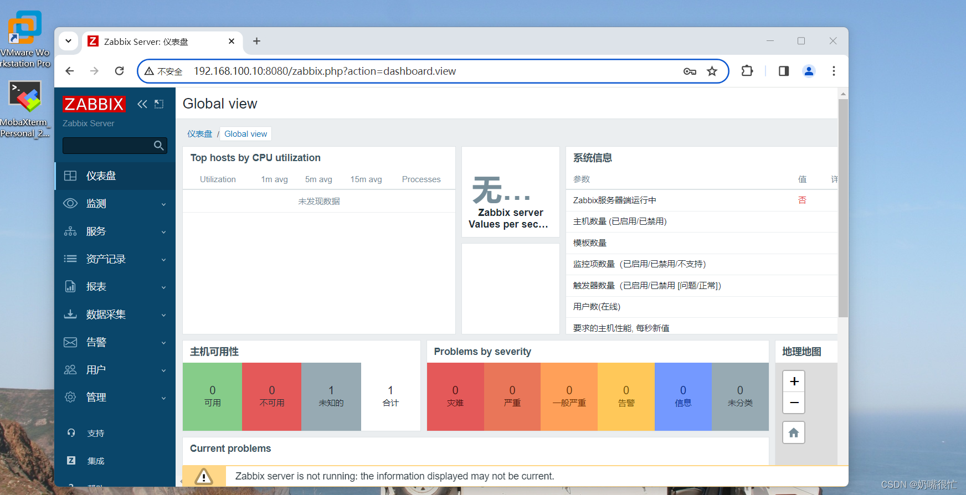This screenshot has width=966, height=495.
Task: Toggle the Chrome side panel icon
Action: tap(784, 71)
